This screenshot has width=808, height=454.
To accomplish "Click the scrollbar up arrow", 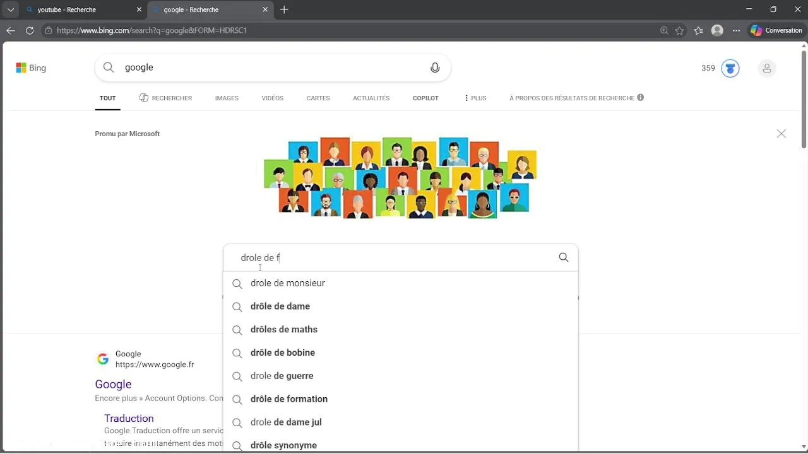I will [804, 45].
